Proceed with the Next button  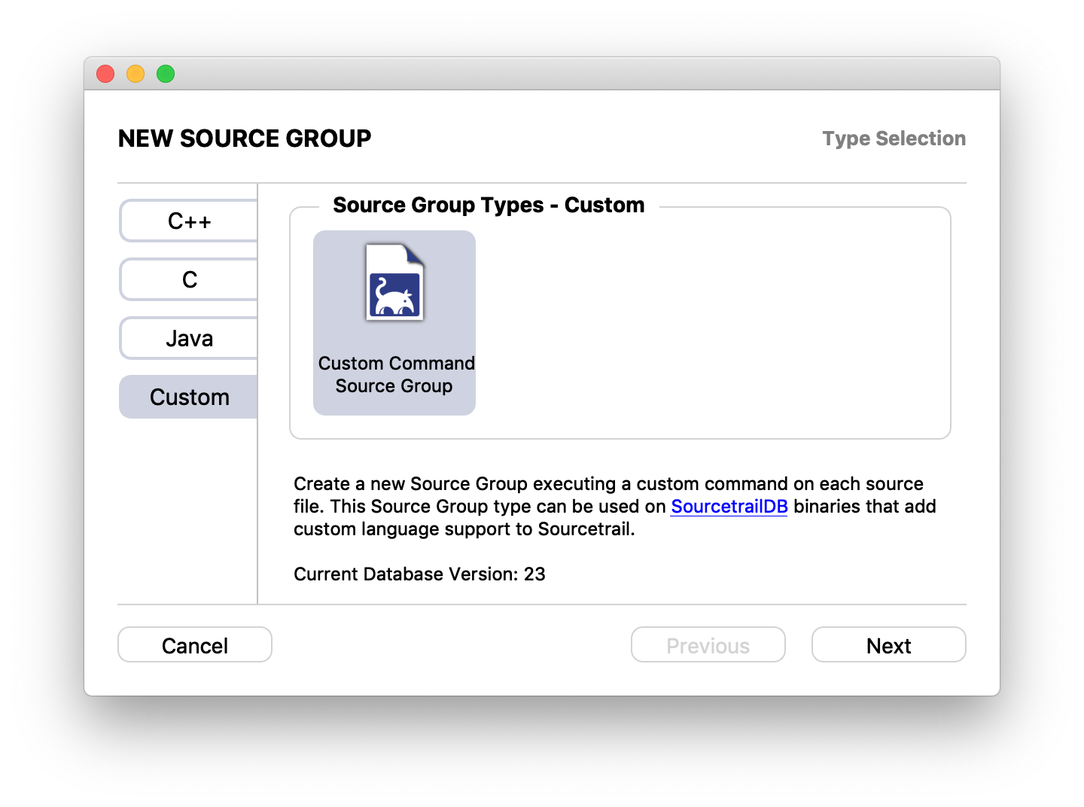click(889, 645)
